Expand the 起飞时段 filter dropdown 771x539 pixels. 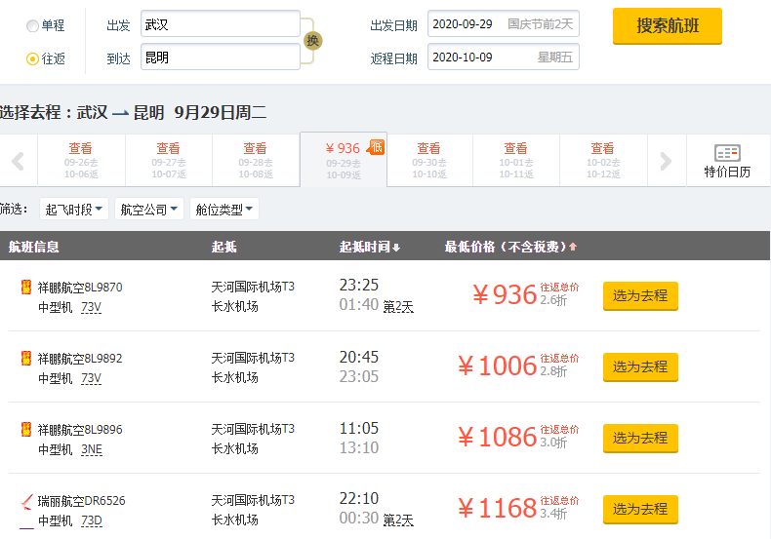(x=73, y=209)
